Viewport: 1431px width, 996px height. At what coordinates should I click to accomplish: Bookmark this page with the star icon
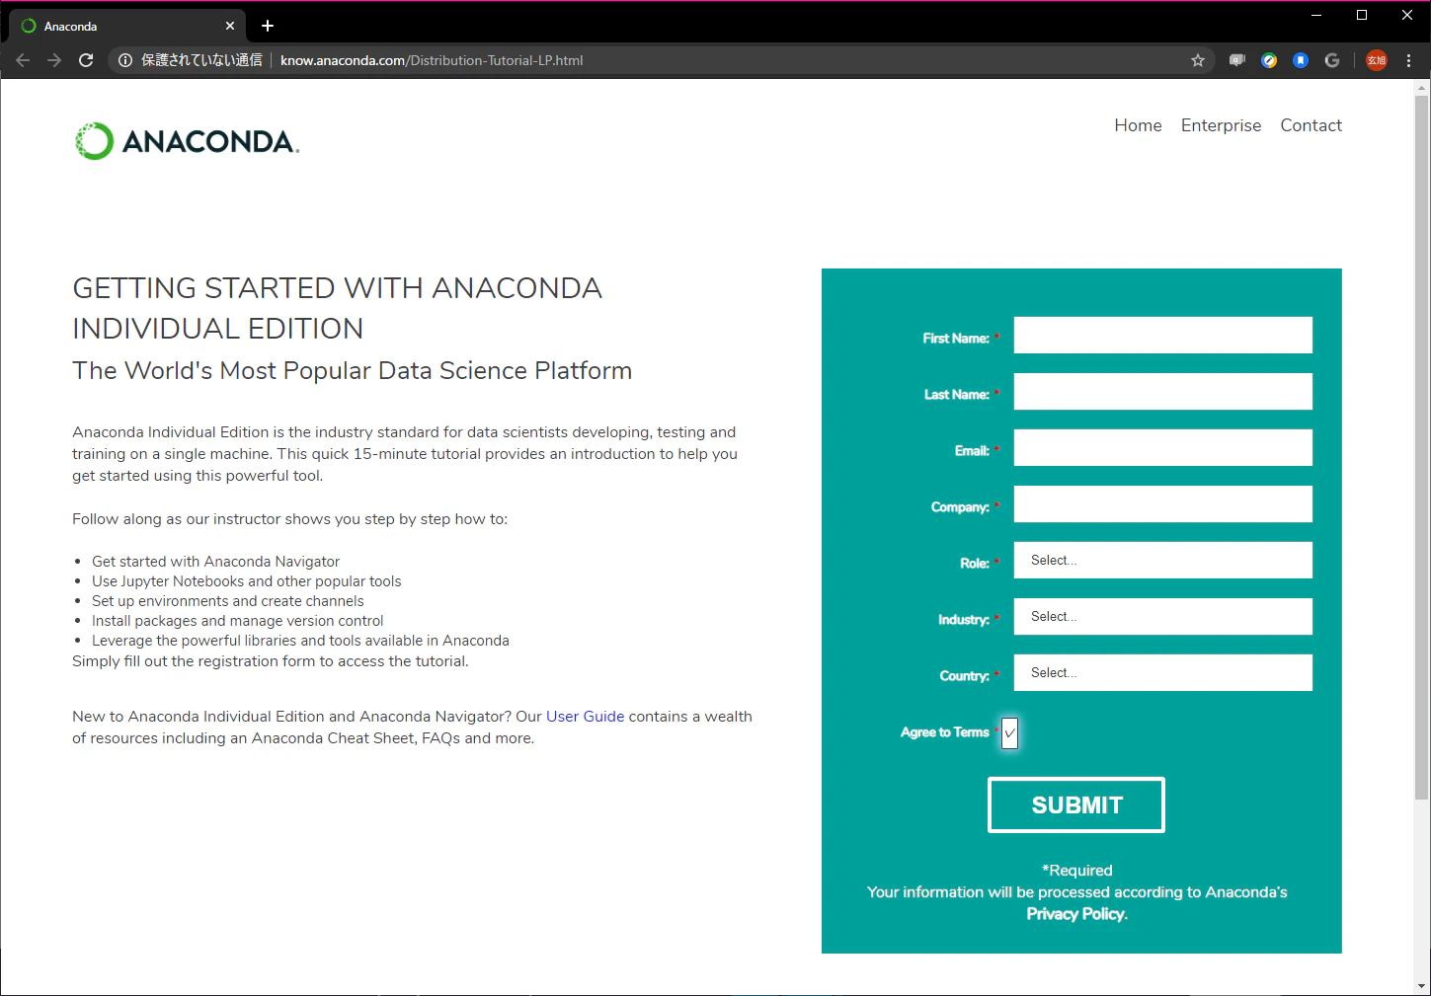coord(1198,60)
